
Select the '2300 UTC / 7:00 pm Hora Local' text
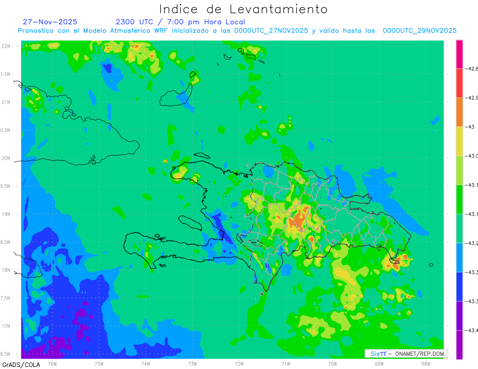click(x=180, y=22)
